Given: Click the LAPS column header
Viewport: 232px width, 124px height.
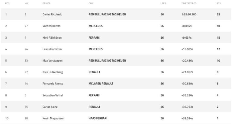Looking at the screenshot, I should (x=163, y=3).
